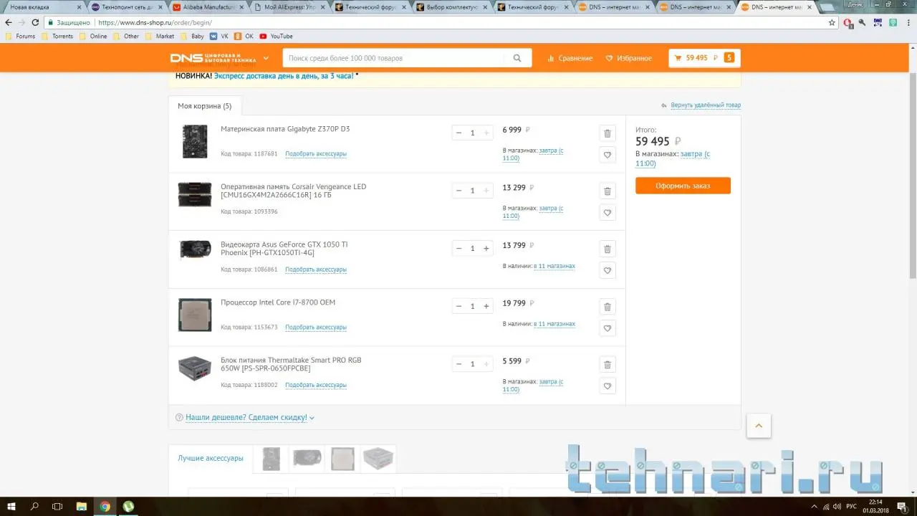Delete Intel Core i7-8700 OEM from cart

coord(608,307)
